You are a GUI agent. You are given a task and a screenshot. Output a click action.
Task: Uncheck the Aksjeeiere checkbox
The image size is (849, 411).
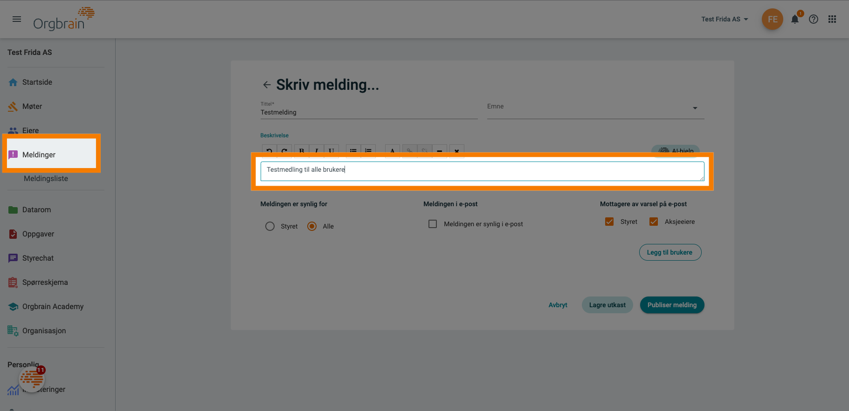(x=654, y=222)
